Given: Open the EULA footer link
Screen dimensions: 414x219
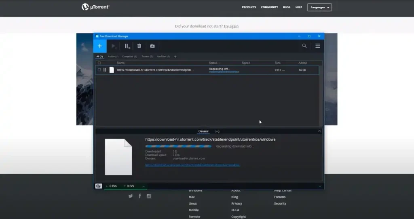Looking at the screenshot, I should pos(235,210).
